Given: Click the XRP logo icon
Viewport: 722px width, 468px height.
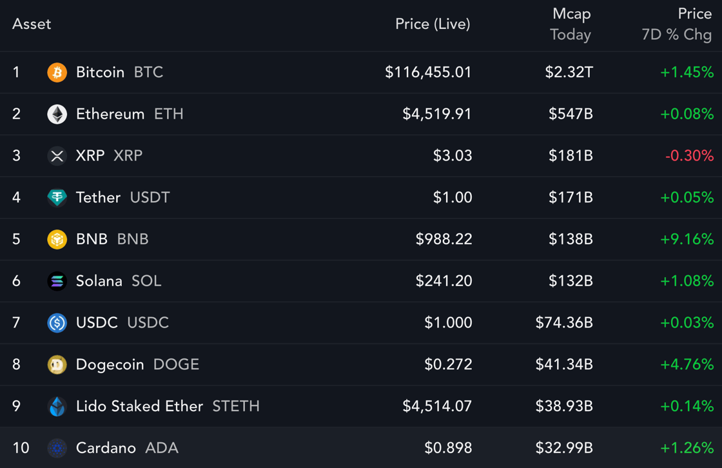Looking at the screenshot, I should tap(57, 156).
